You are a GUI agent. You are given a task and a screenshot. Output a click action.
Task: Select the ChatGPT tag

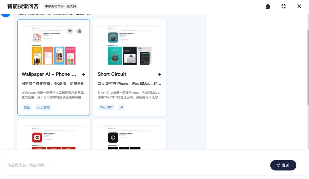[106, 107]
